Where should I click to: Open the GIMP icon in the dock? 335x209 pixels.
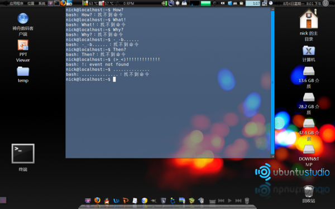pyautogui.click(x=154, y=201)
